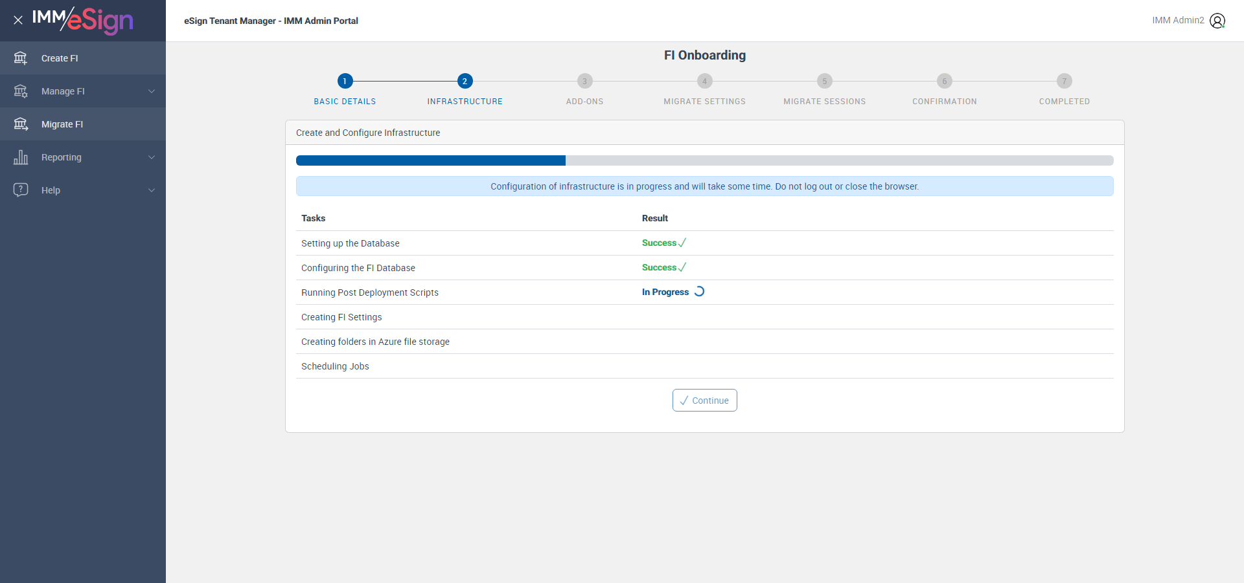Click the Help question mark icon
1244x583 pixels.
tap(21, 190)
